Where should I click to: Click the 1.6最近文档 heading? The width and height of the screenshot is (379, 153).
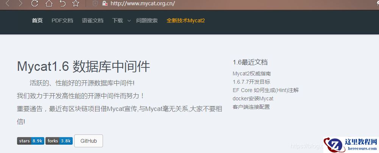pyautogui.click(x=250, y=62)
